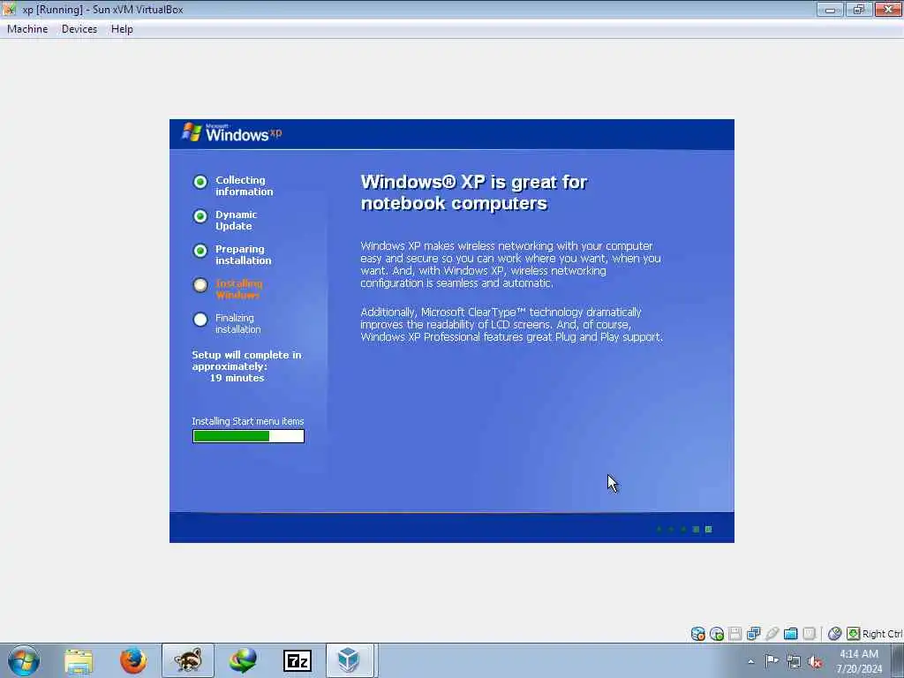Click the Installing Windows step bullet
The height and width of the screenshot is (678, 904).
200,285
